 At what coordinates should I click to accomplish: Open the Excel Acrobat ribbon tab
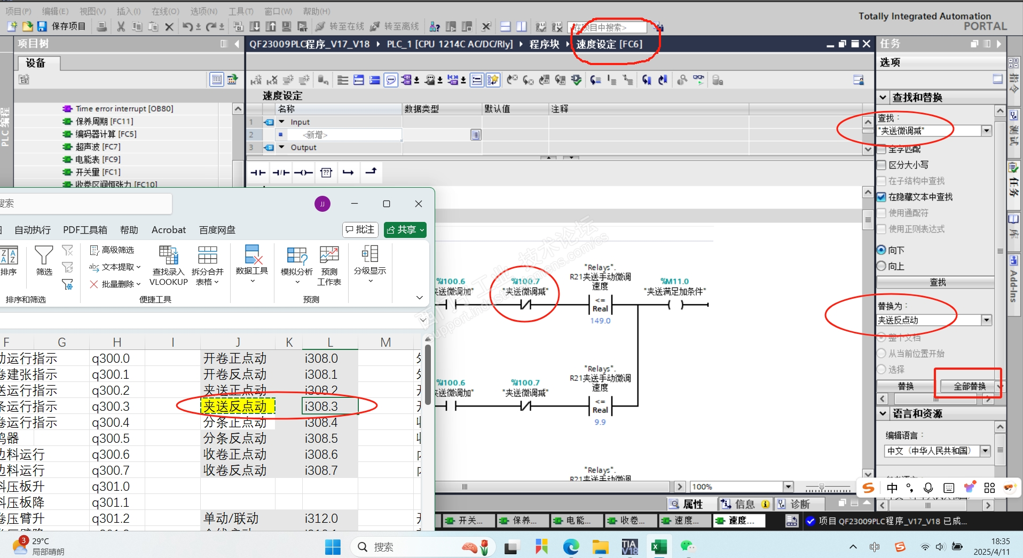[169, 230]
